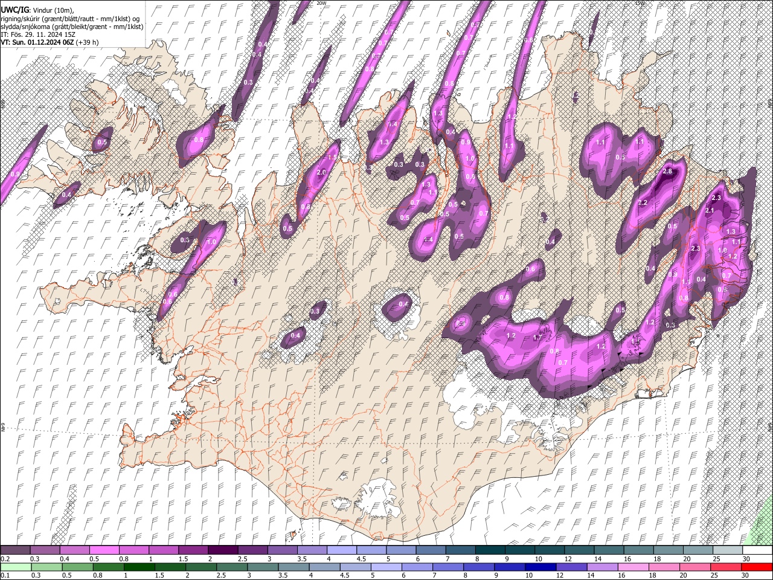Screen dimensions: 773x580
Task: Click the "2.0" precipitation value on the map
Action: click(321, 172)
